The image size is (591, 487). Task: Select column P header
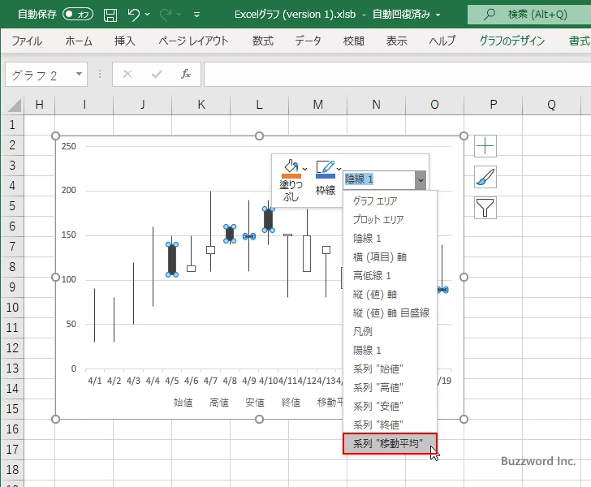click(x=493, y=105)
